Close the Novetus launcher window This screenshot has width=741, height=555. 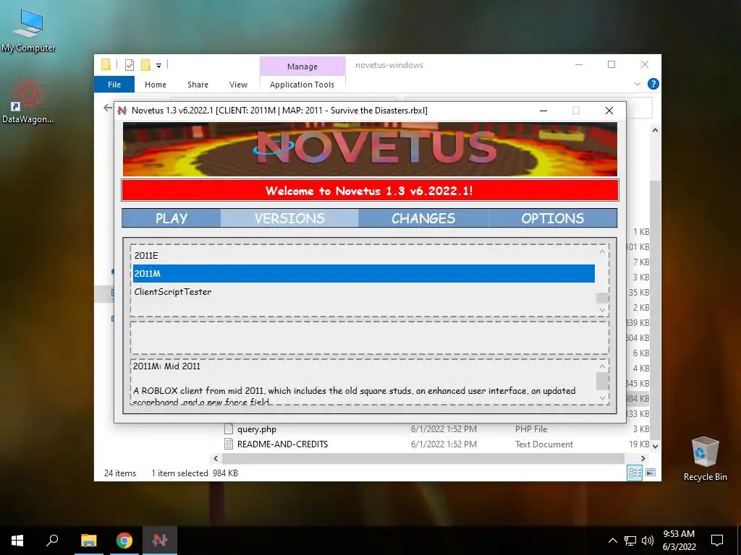coord(609,111)
